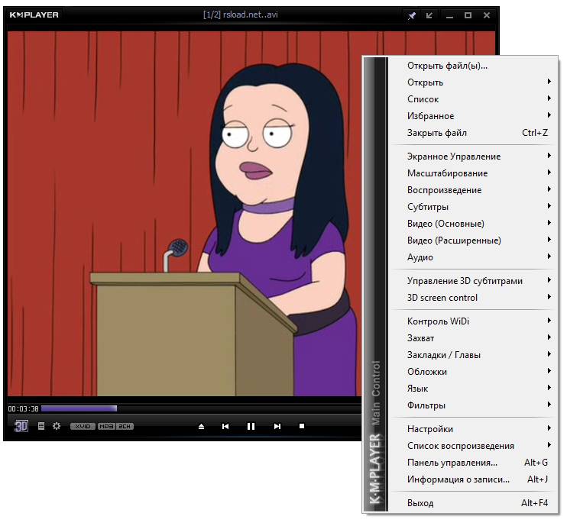Viewport: 567px width, 526px height.
Task: Toggle the pin always-on-top icon
Action: 412,16
